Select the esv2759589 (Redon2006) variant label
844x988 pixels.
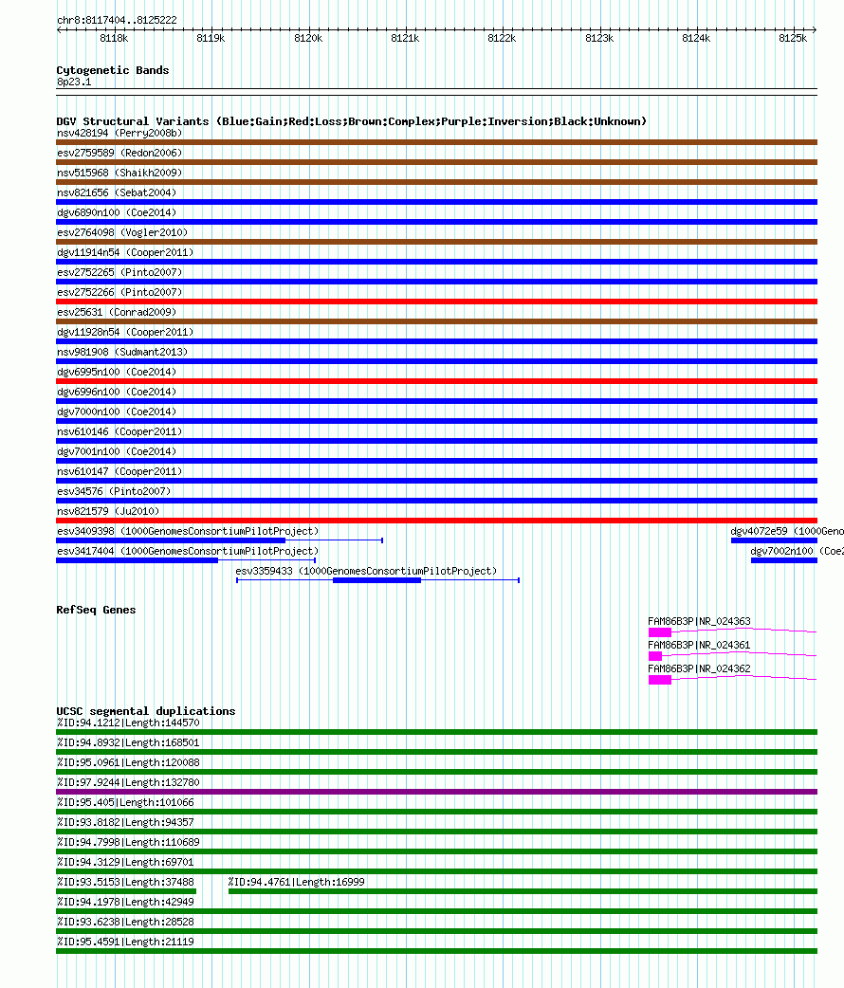click(x=119, y=153)
